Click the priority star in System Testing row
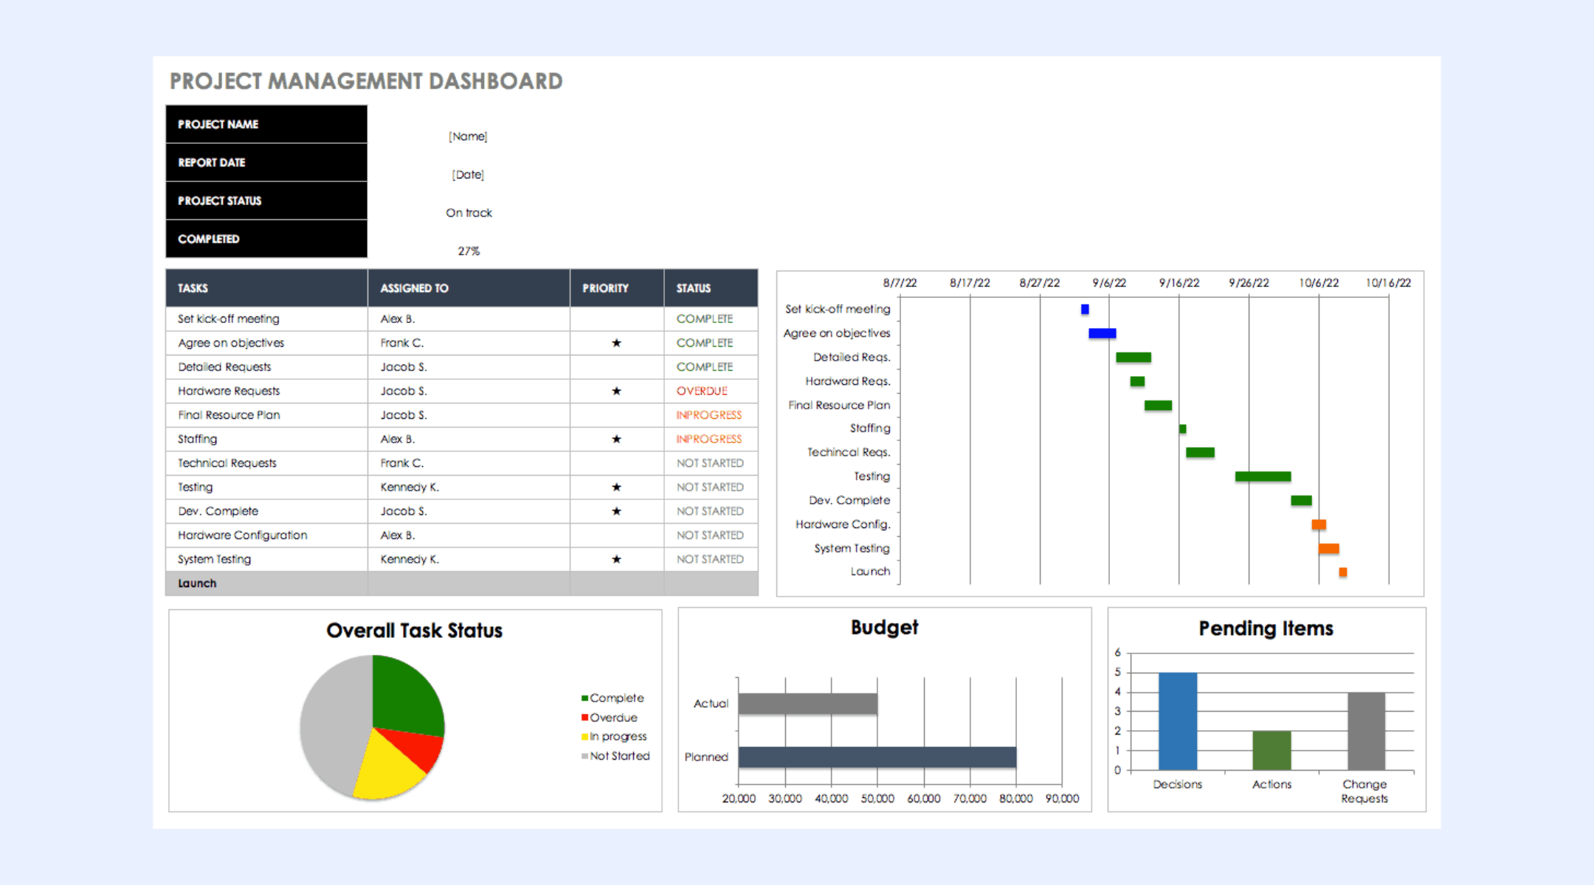 point(616,559)
